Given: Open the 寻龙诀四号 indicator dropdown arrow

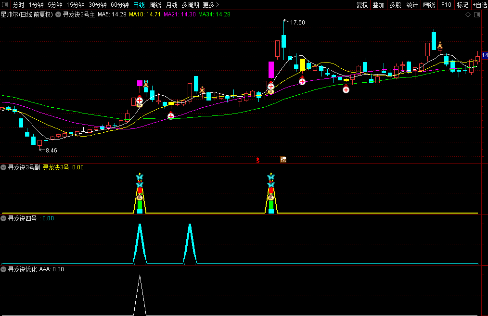Looking at the screenshot, I should tap(4, 218).
